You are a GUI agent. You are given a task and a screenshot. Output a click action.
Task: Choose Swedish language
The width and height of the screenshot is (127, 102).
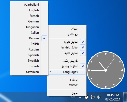click(x=29, y=61)
